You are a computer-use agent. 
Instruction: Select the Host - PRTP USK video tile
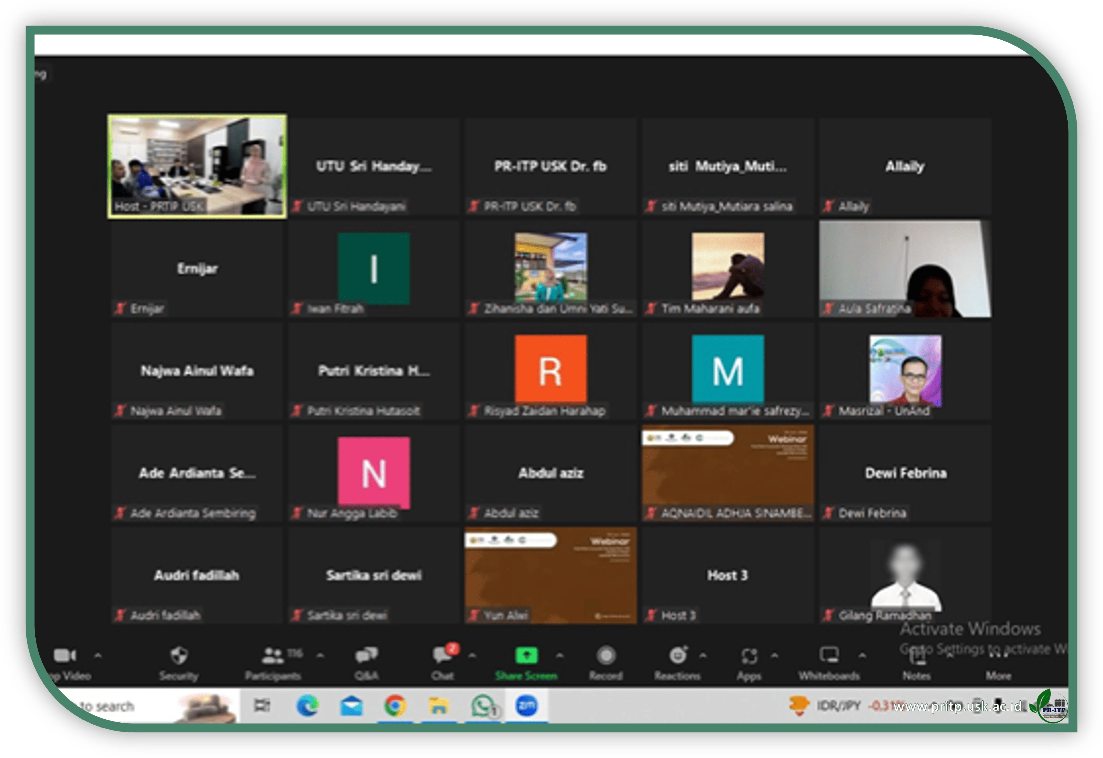click(x=197, y=166)
